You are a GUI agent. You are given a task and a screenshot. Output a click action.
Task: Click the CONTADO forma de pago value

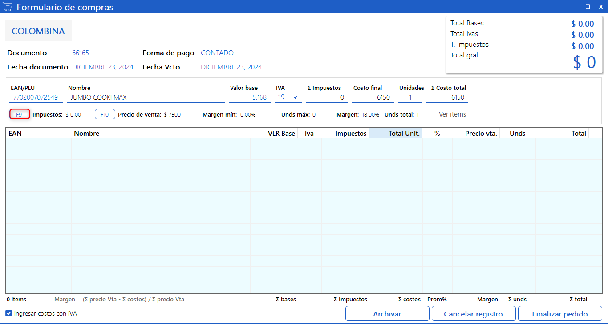(x=217, y=53)
